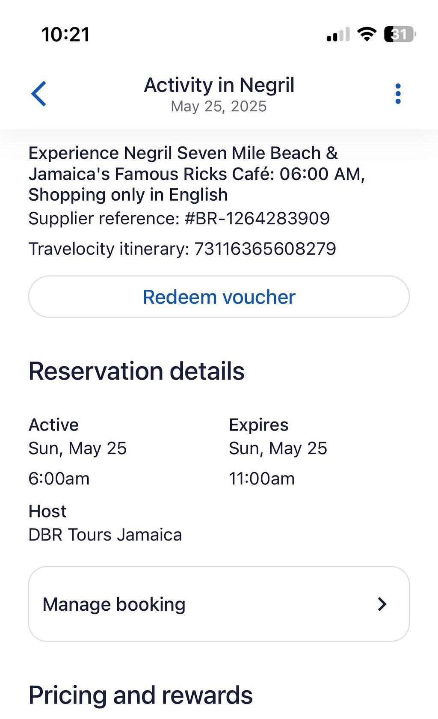Tap the status bar clock 10:21
Image resolution: width=438 pixels, height=719 pixels.
65,34
